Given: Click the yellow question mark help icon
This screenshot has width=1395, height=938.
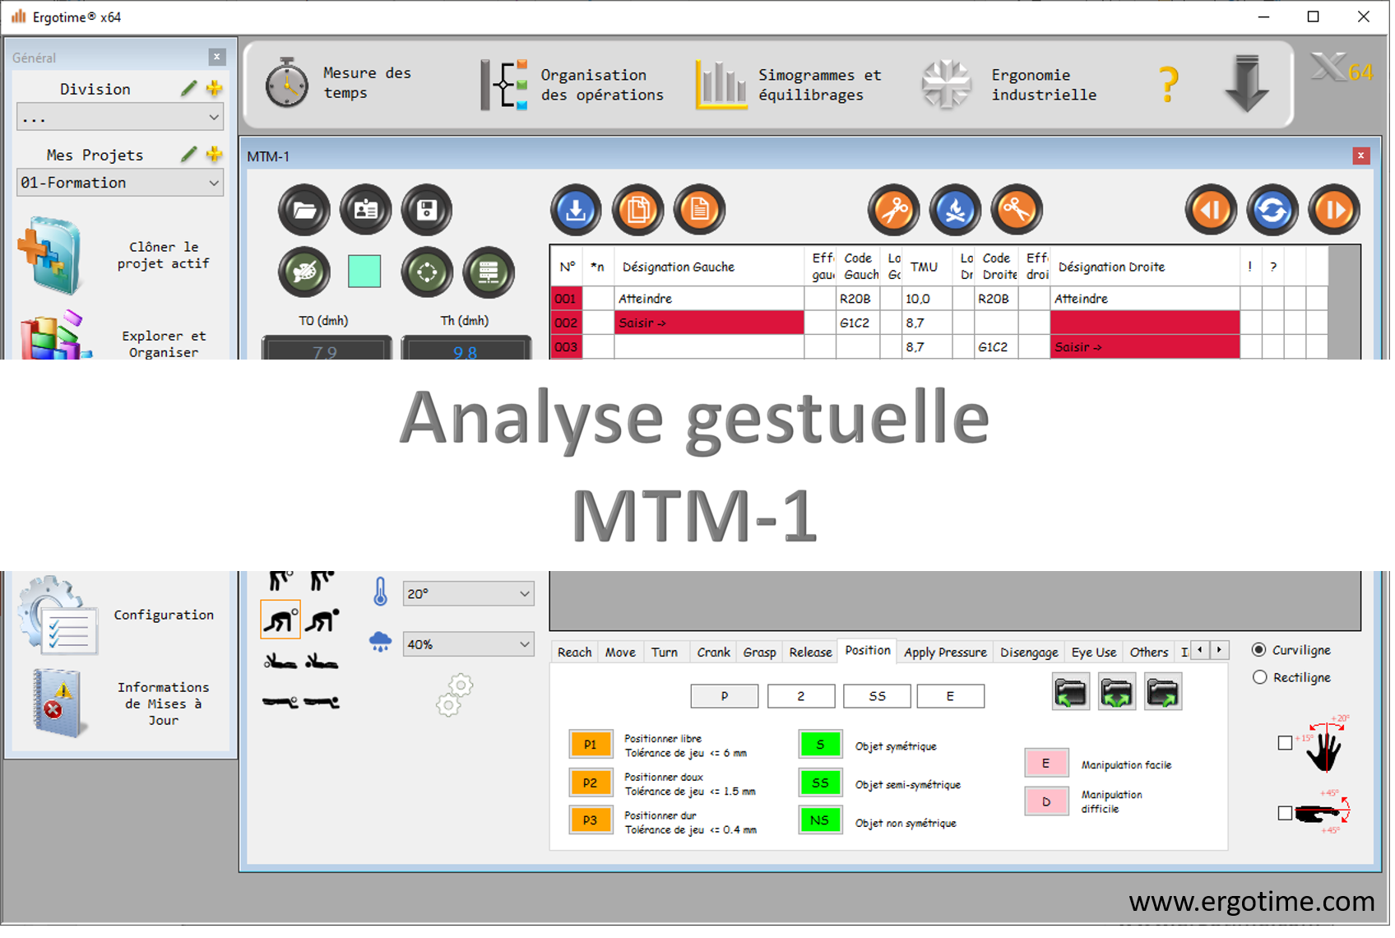Looking at the screenshot, I should click(x=1169, y=85).
